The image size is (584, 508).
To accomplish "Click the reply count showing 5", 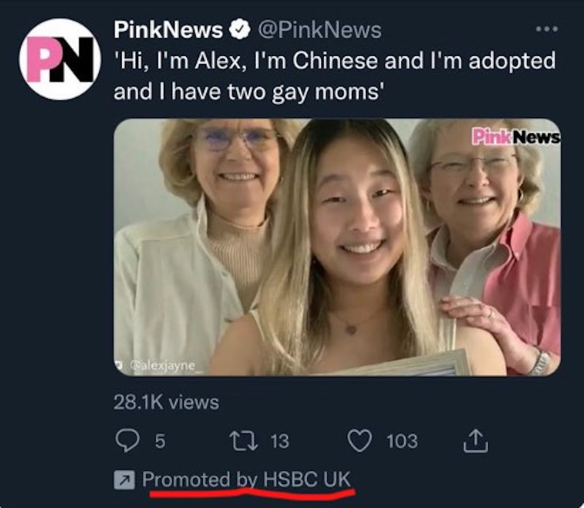I will (160, 441).
